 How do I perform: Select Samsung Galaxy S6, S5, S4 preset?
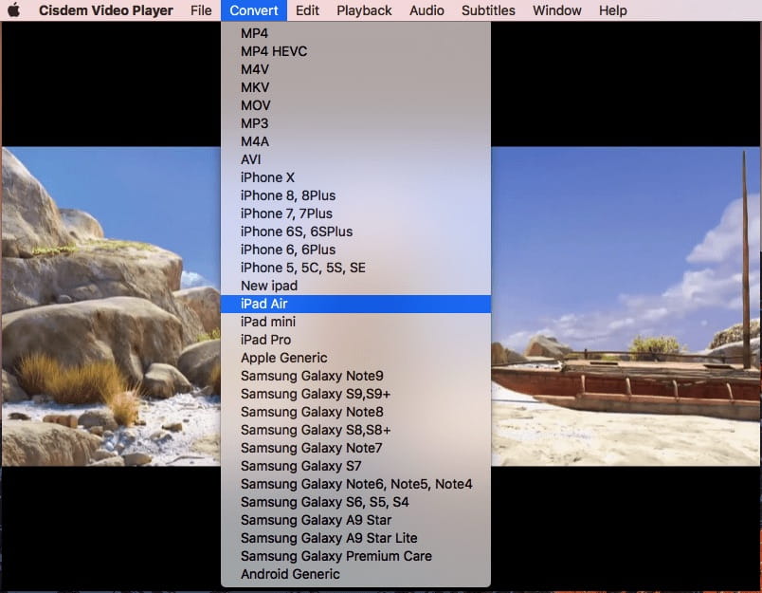355,502
